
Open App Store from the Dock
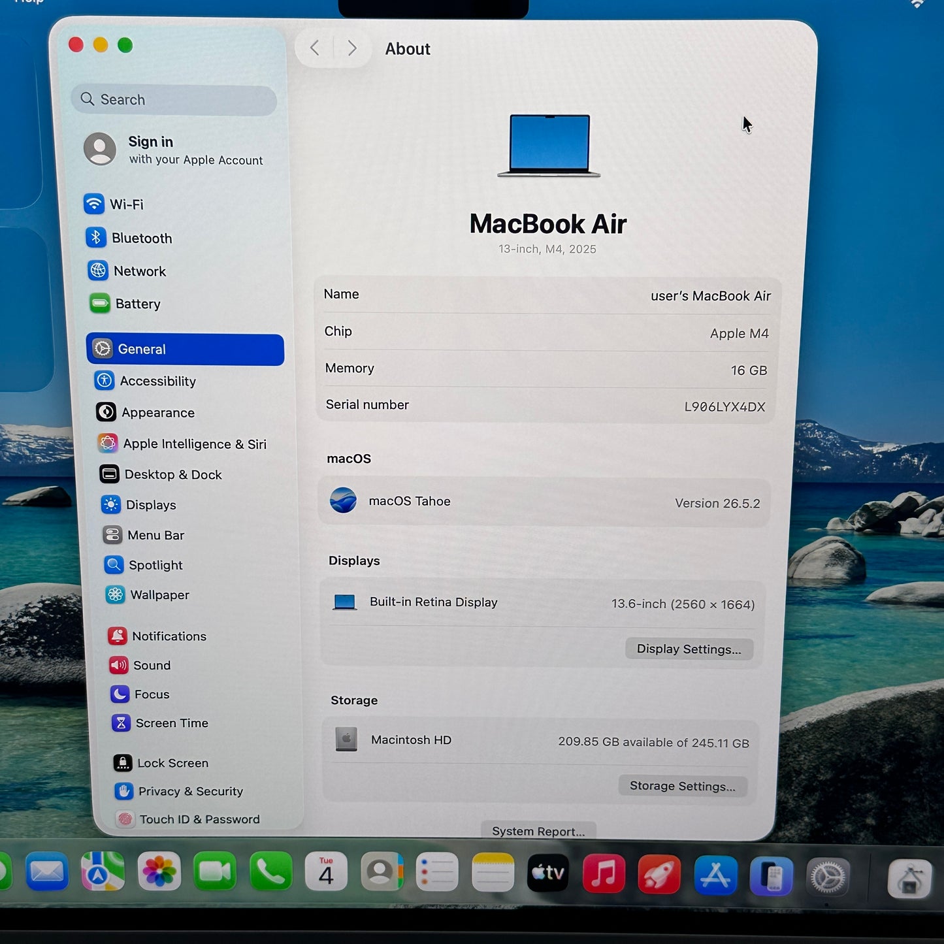coord(715,875)
